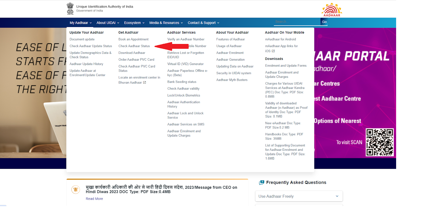Select Aadhaar Authentication History
The image size is (438, 218).
[x=184, y=104]
